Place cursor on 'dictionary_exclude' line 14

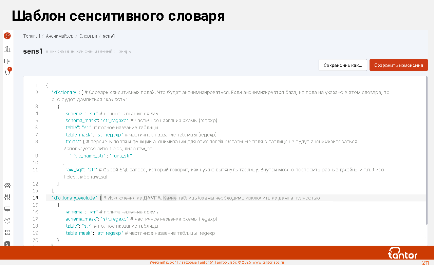[x=75, y=198]
